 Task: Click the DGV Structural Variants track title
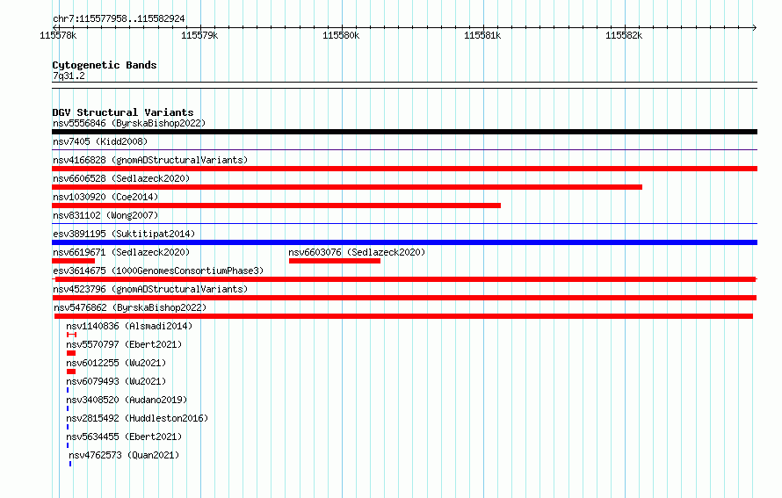(123, 112)
